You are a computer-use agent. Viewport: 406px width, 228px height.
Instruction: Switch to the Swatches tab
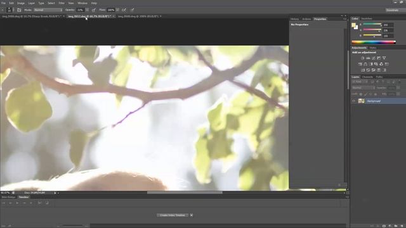(367, 18)
